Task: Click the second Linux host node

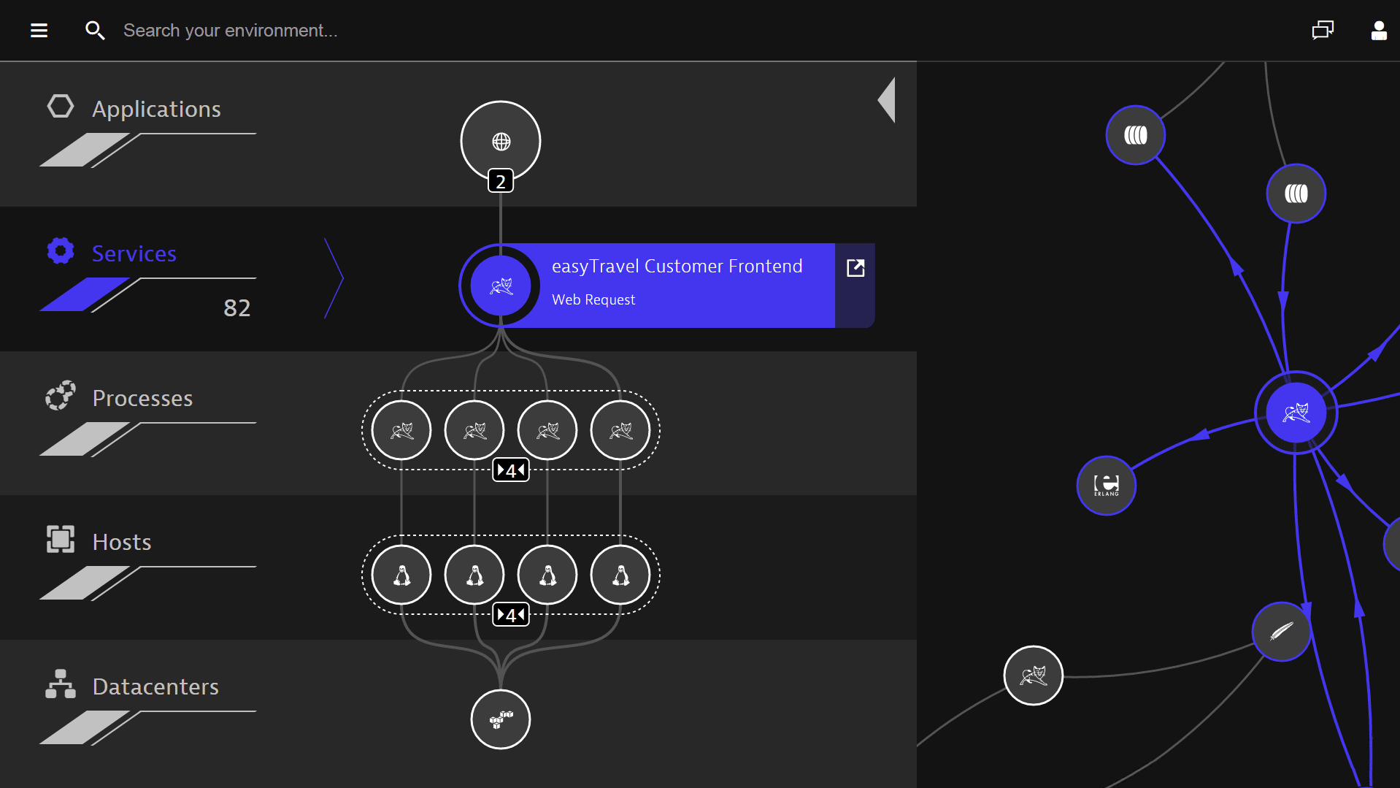Action: click(474, 575)
